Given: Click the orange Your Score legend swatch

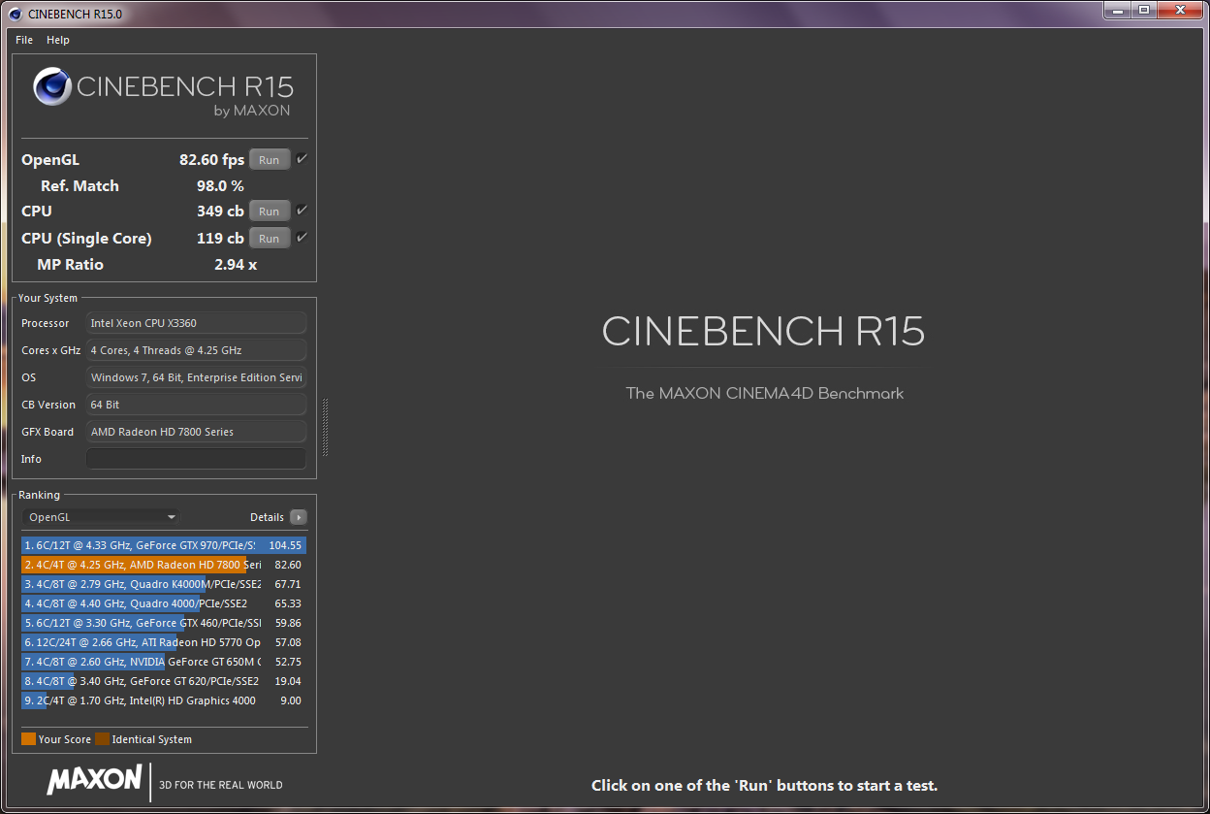Looking at the screenshot, I should pyautogui.click(x=28, y=739).
